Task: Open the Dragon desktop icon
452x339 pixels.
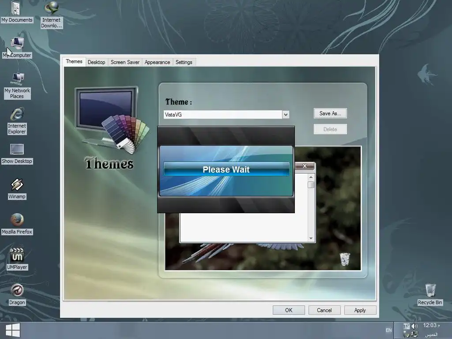Action: pyautogui.click(x=17, y=294)
